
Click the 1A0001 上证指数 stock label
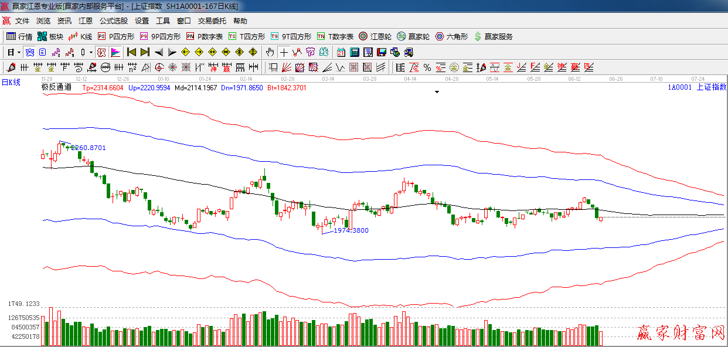pyautogui.click(x=696, y=87)
